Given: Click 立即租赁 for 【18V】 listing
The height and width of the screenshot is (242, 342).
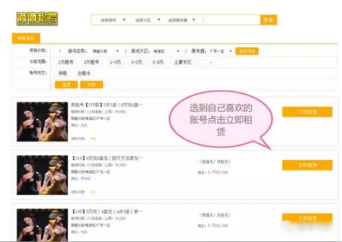Looking at the screenshot, I should pos(307,218).
